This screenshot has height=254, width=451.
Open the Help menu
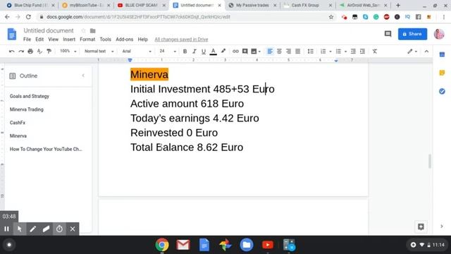142,40
